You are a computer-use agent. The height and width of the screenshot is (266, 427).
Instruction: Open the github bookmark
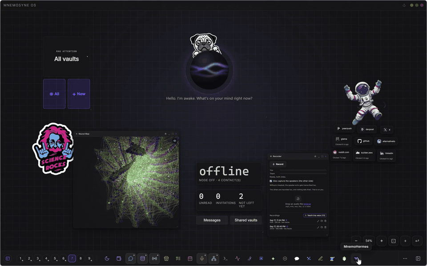[x=363, y=141]
